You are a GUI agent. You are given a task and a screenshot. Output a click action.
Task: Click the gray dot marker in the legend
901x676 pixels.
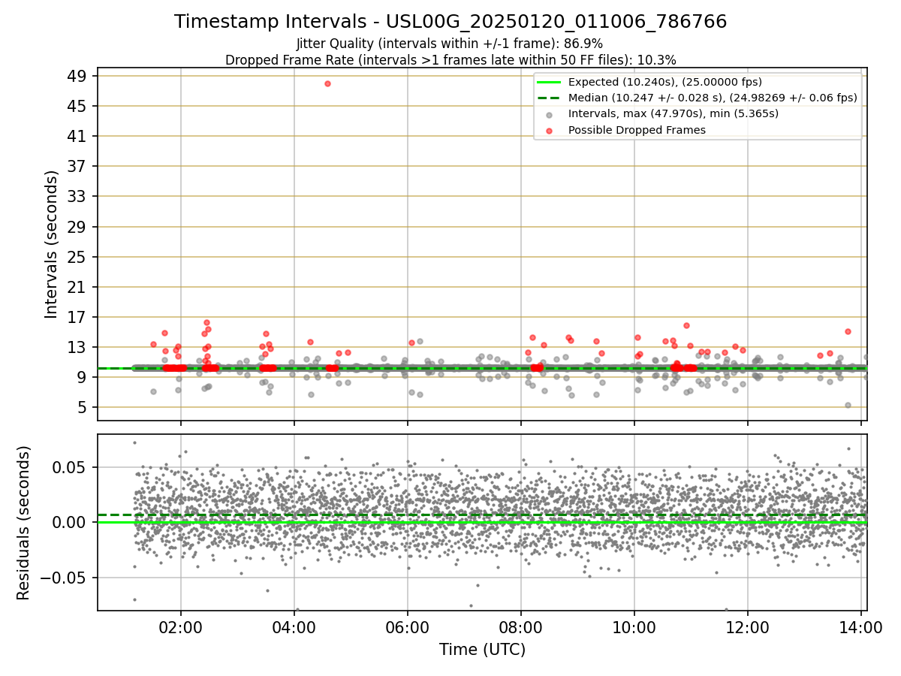(549, 115)
